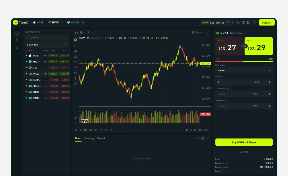Close the Instruments panel

coord(67,32)
